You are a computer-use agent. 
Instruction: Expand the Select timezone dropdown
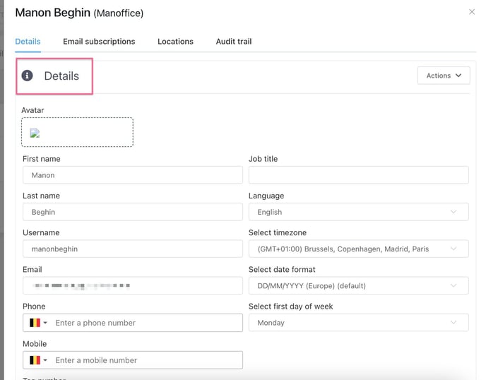[x=358, y=249]
